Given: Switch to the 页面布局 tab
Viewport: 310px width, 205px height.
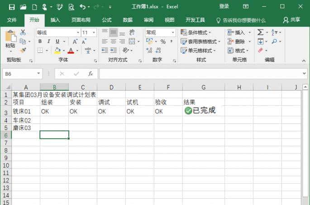Looking at the screenshot, I should (x=81, y=20).
